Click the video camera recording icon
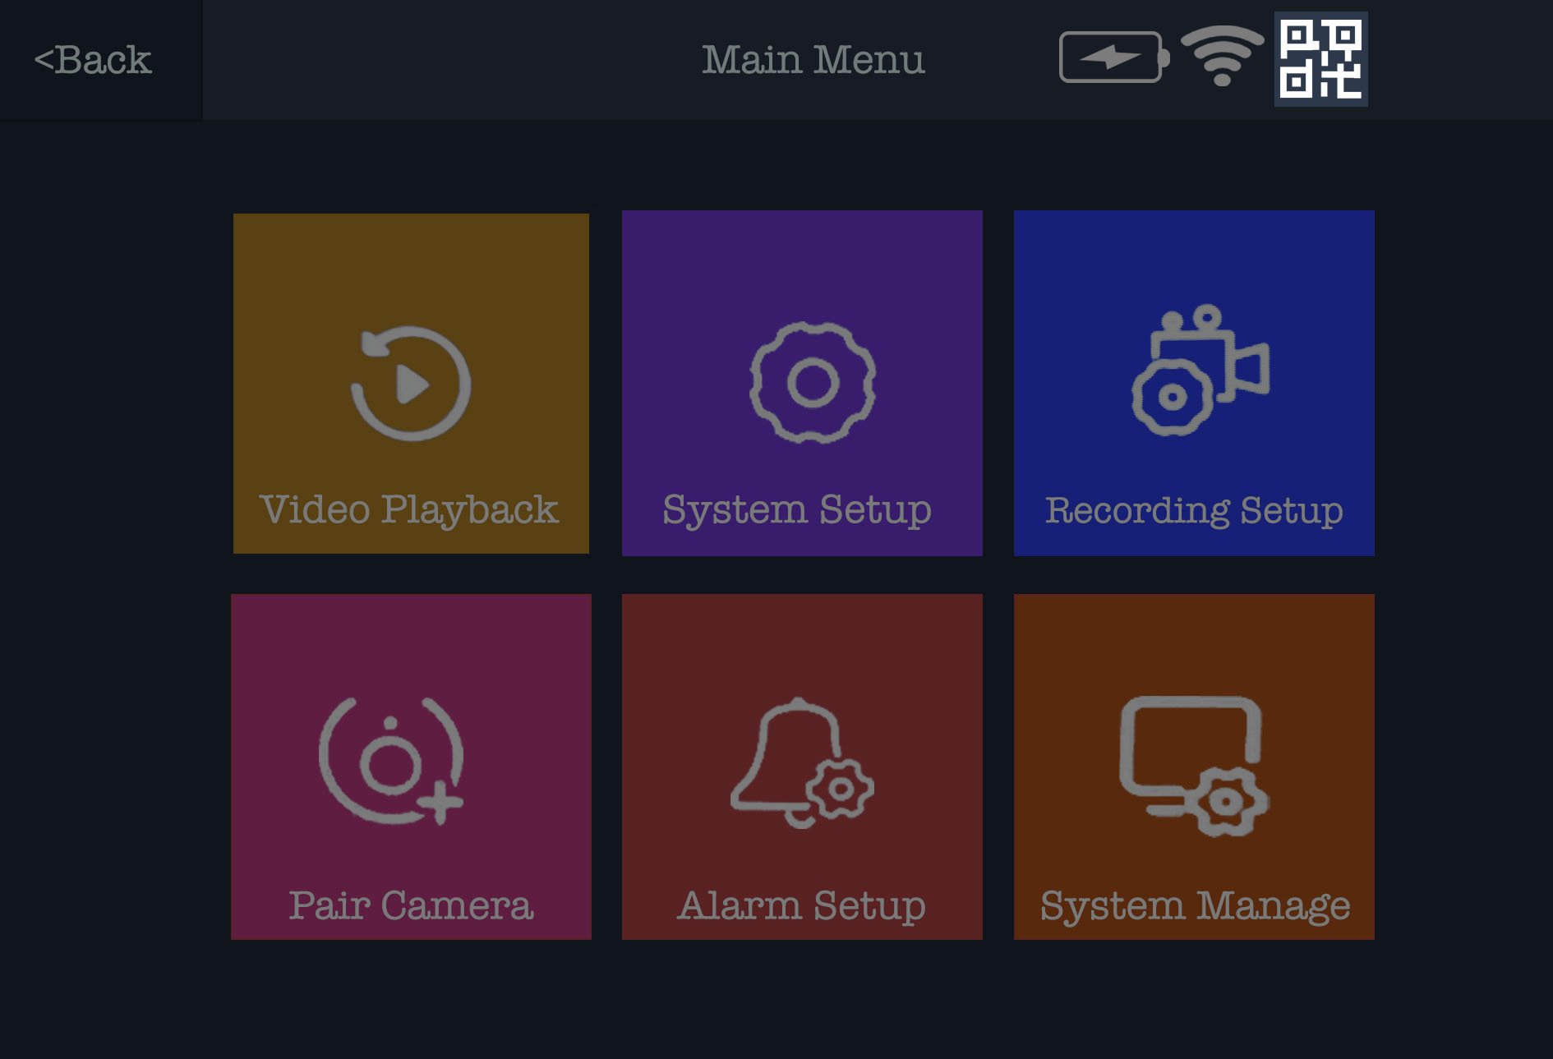The height and width of the screenshot is (1059, 1553). coord(1200,370)
